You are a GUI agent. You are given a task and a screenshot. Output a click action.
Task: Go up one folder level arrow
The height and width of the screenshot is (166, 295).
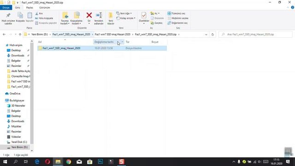tap(20, 35)
